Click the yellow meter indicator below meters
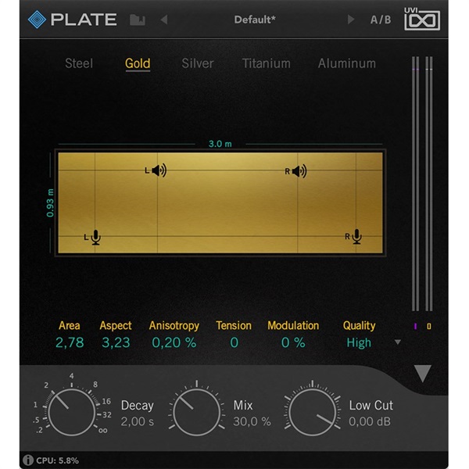This screenshot has width=469, height=469. (429, 326)
